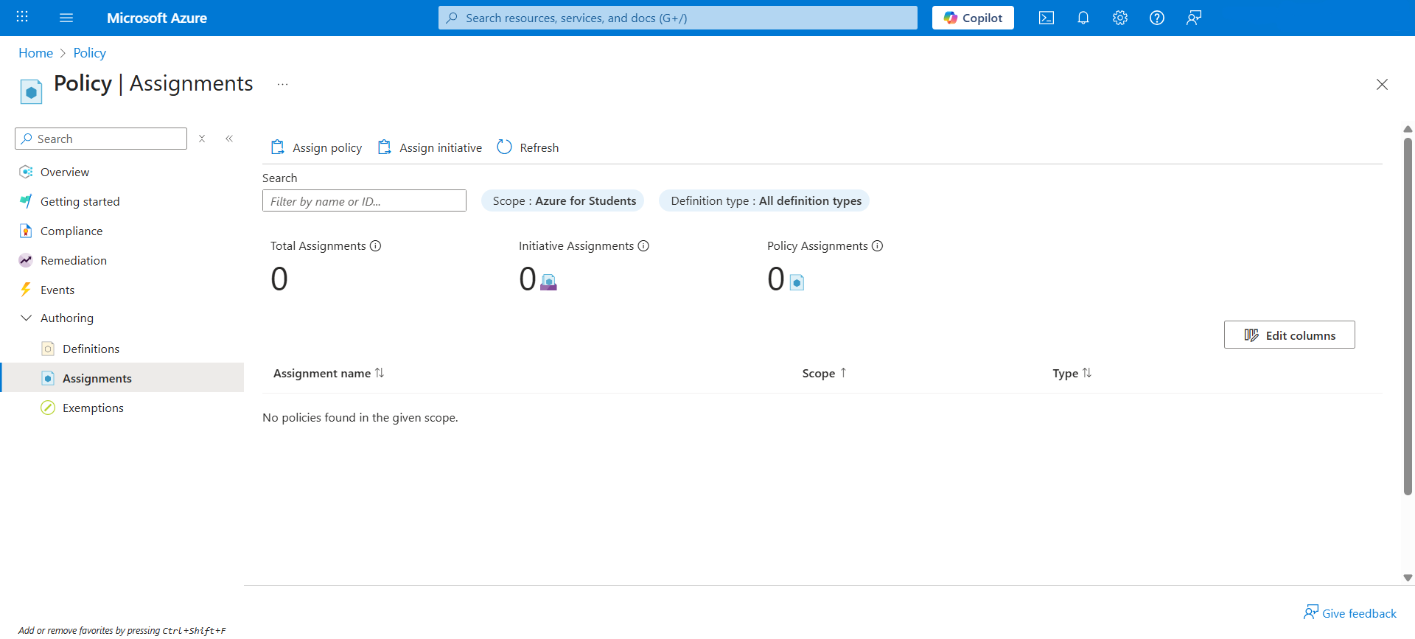Click the vertical scrollbar thumb
The image size is (1415, 639).
click(x=1408, y=317)
